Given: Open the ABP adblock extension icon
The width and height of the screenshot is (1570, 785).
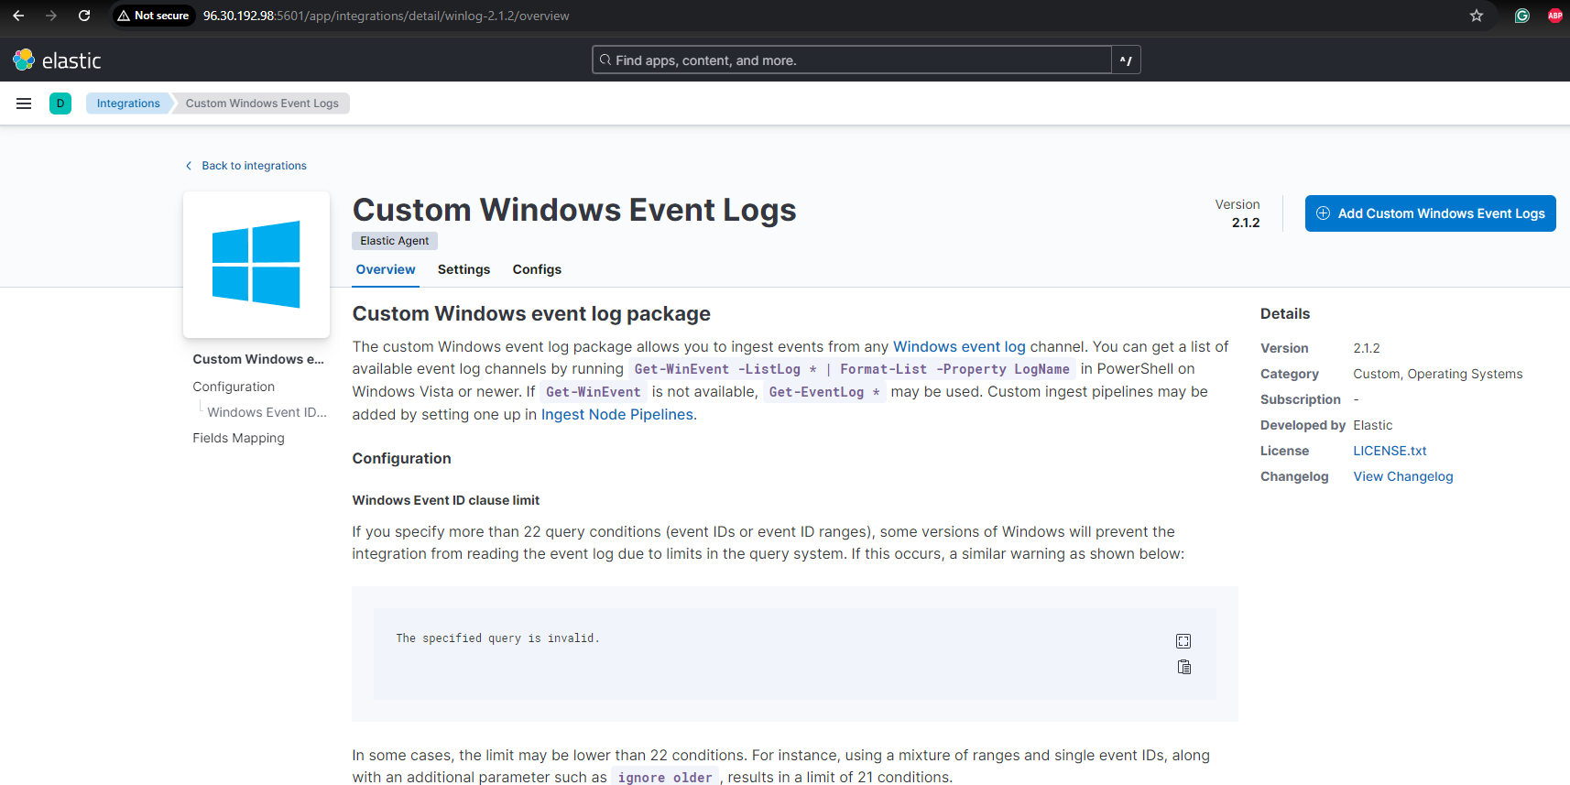Looking at the screenshot, I should [x=1555, y=16].
